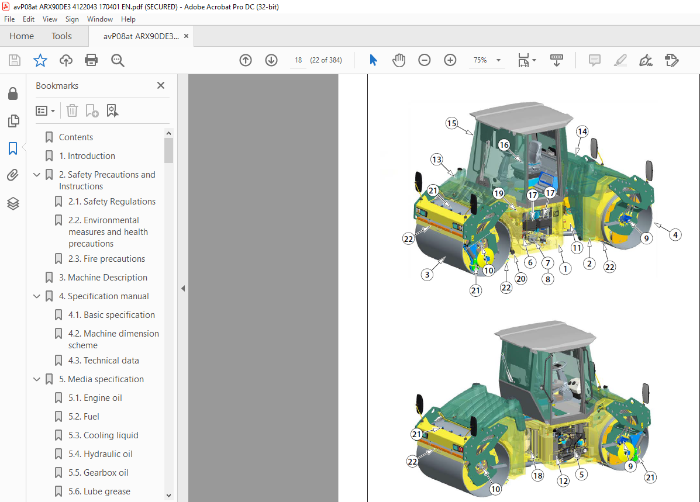700x502 pixels.
Task: Go to 1. Introduction bookmark
Action: click(x=87, y=156)
